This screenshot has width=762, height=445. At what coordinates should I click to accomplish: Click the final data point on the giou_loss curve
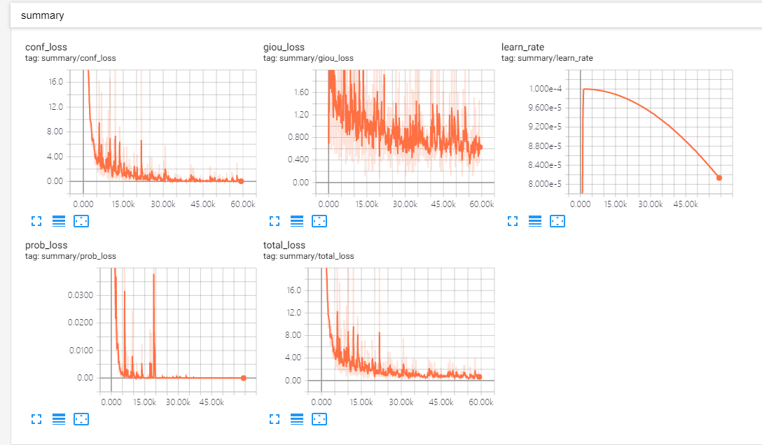(x=480, y=147)
